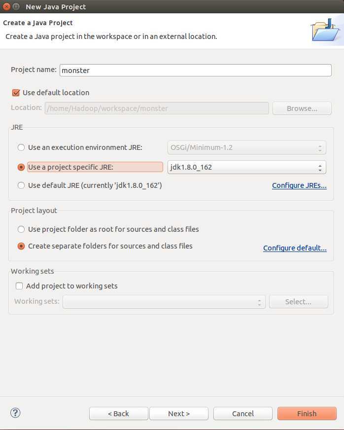
Task: Enable Add project to working sets
Action: [19, 286]
